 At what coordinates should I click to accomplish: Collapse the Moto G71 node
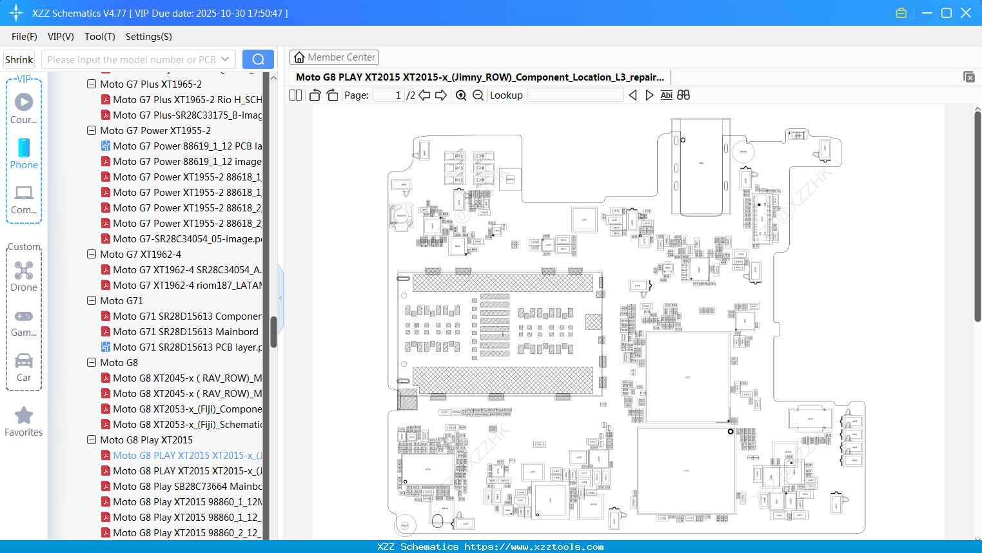pyautogui.click(x=92, y=301)
